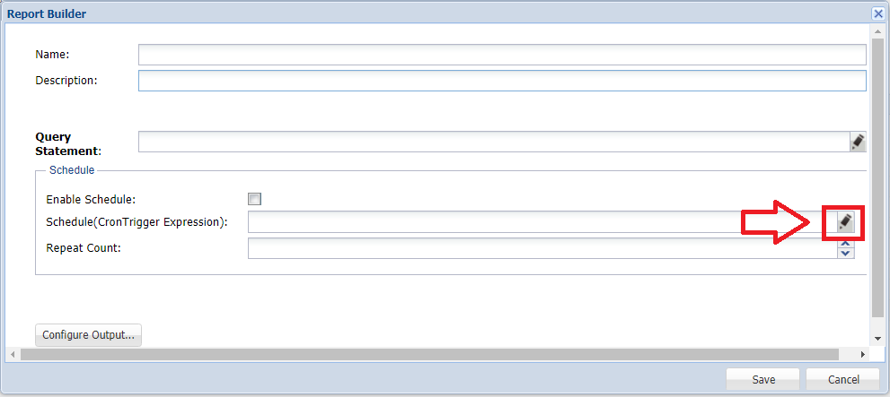Click inside the Query Statement field
Viewport: 890px width, 397px height.
[x=493, y=142]
